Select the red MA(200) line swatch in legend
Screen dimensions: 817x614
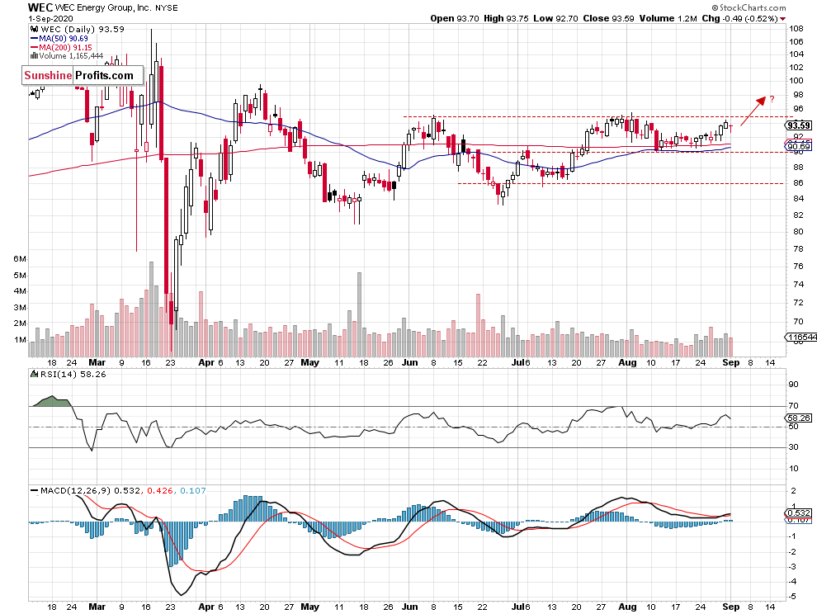tap(35, 47)
